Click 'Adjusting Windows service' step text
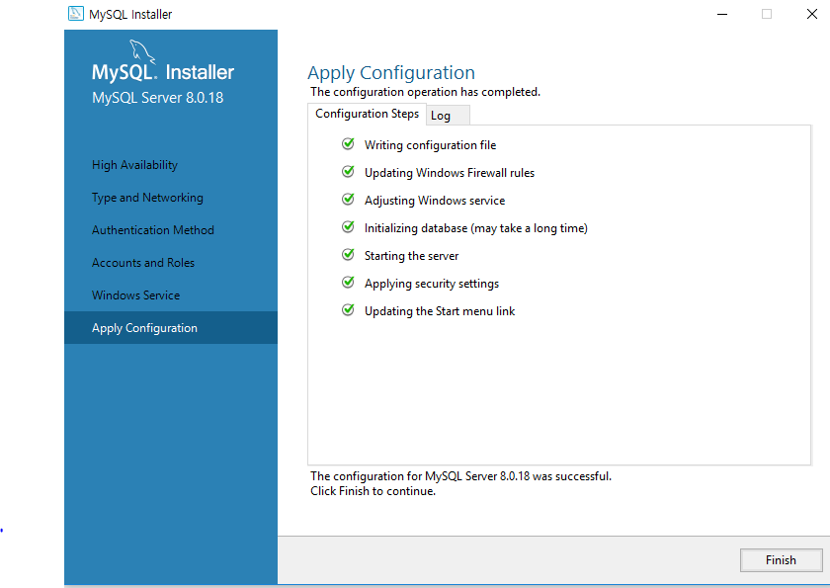Screen dimensions: 830x588 435,201
